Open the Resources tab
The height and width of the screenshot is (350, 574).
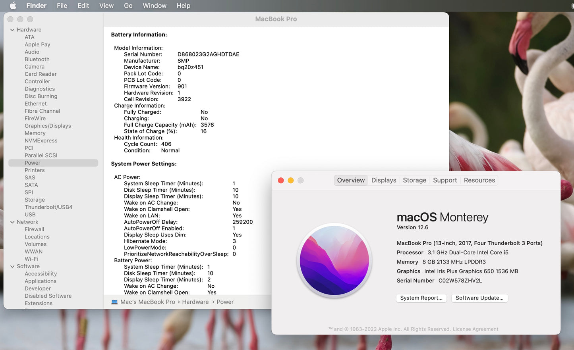[479, 180]
